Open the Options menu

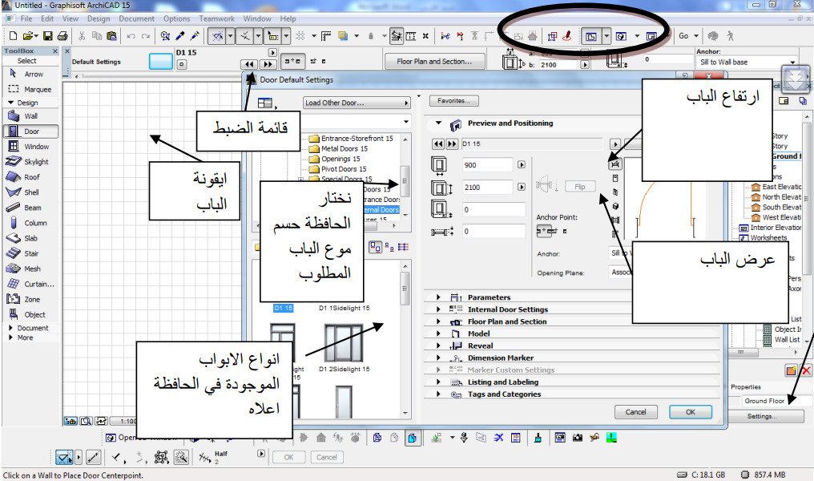tap(176, 18)
